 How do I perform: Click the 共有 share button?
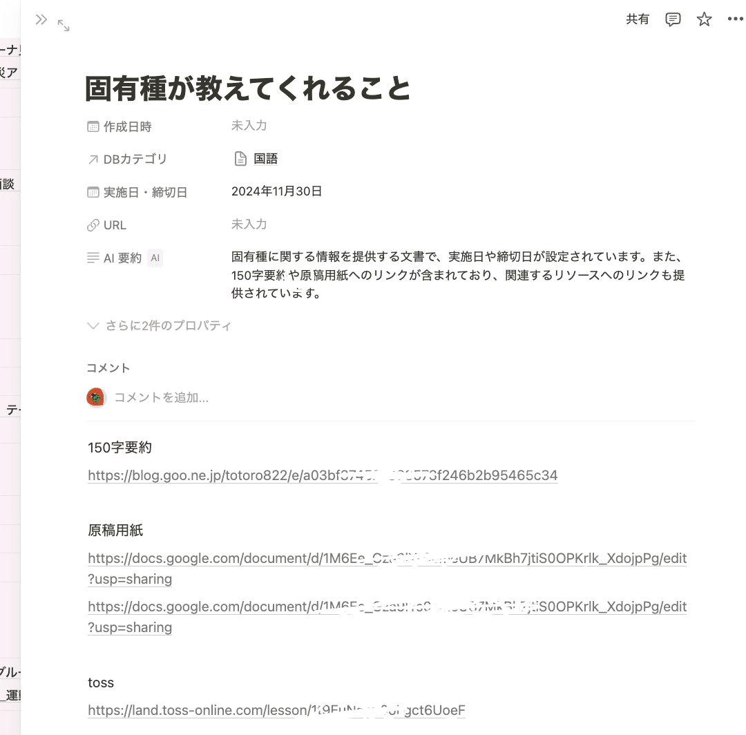point(637,19)
